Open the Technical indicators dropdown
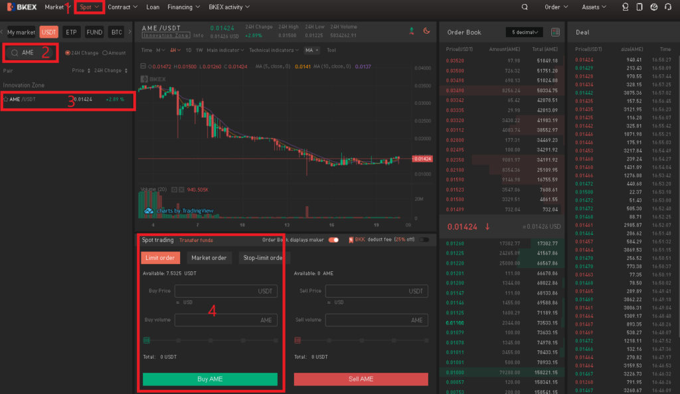This screenshot has width=680, height=394. (274, 50)
